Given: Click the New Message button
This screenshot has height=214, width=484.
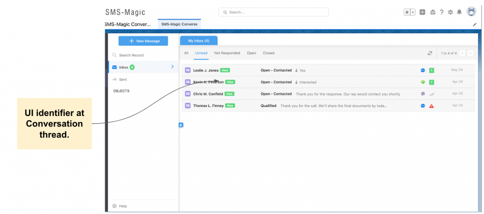Looking at the screenshot, I should [x=143, y=41].
